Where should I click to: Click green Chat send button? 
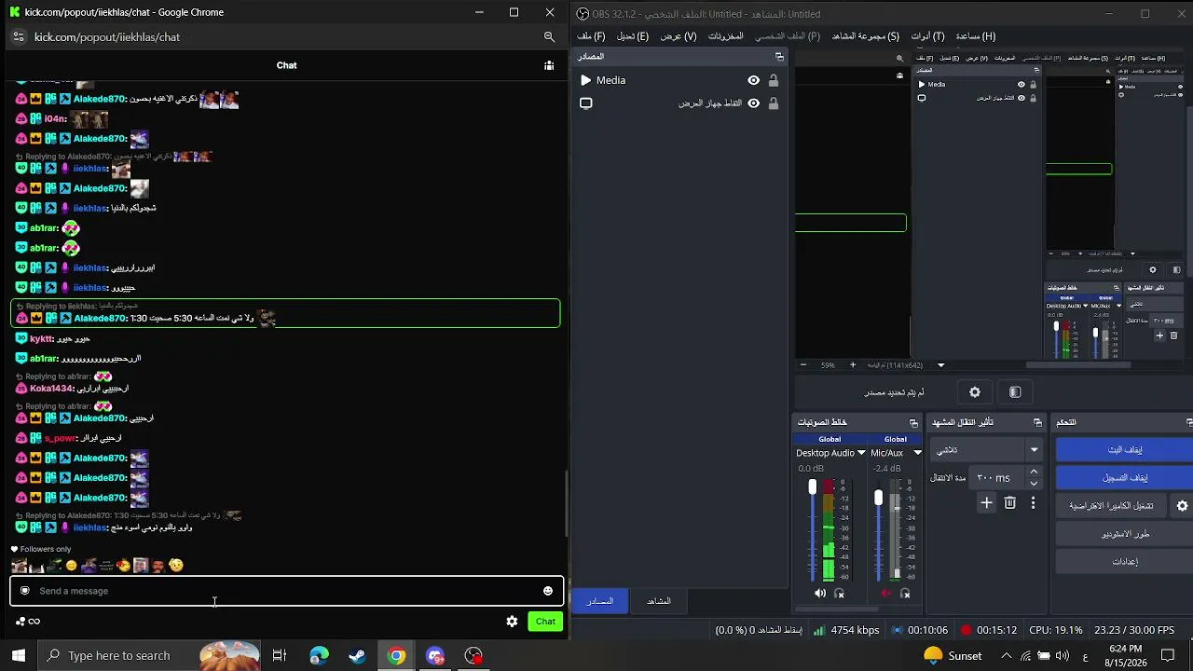(x=545, y=622)
